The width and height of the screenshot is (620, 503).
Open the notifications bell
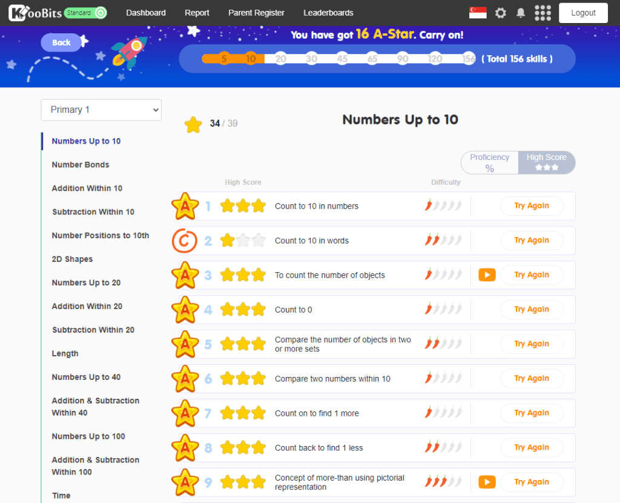click(520, 13)
